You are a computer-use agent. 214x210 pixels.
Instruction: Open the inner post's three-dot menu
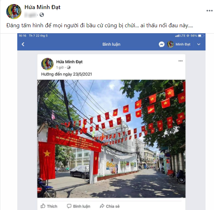(x=180, y=61)
